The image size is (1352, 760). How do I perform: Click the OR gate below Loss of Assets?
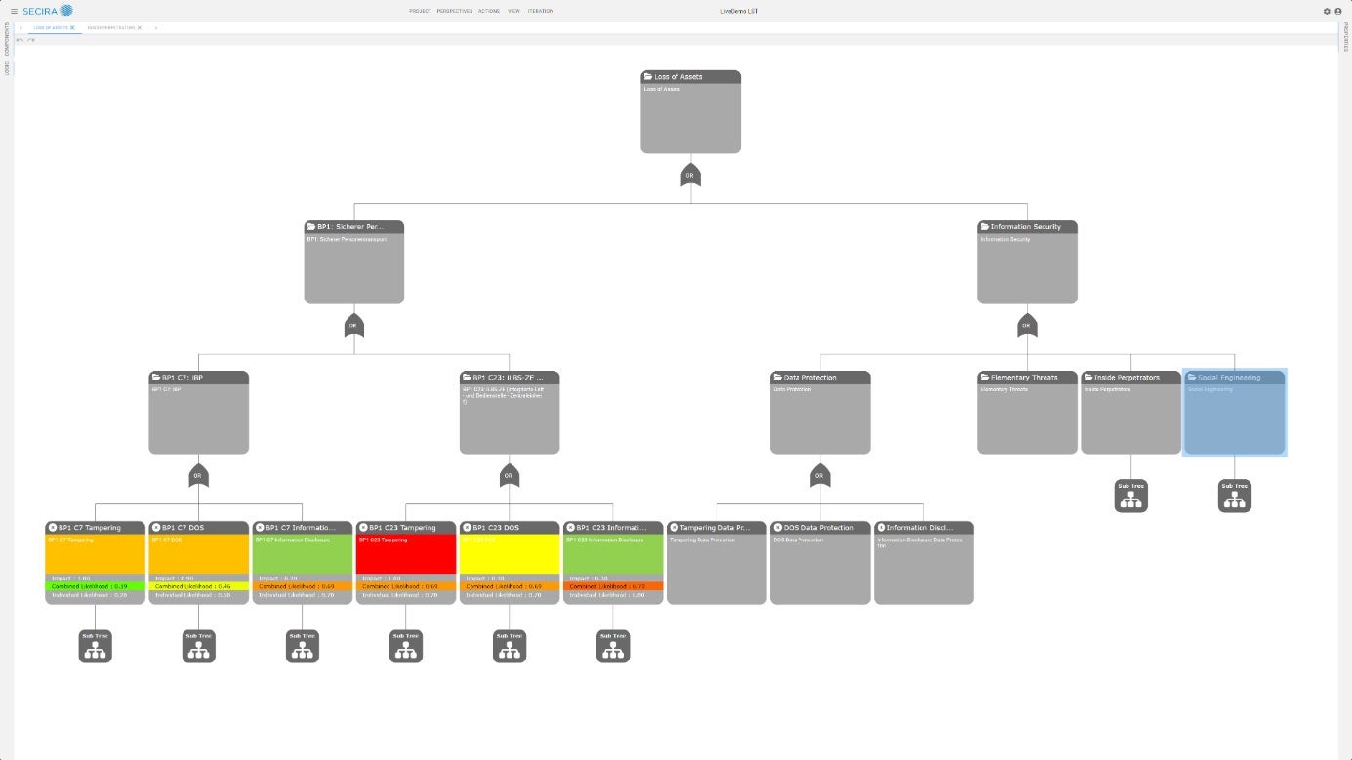tap(690, 176)
